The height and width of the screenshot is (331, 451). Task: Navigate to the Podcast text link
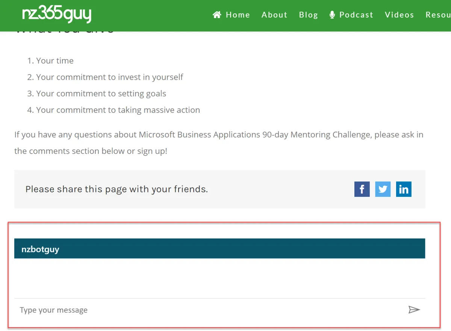click(356, 15)
